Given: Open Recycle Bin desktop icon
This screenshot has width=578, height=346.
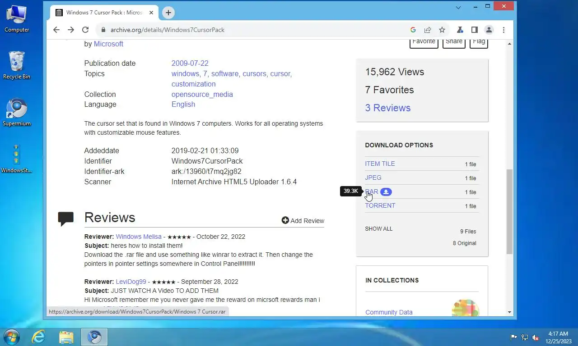Looking at the screenshot, I should 17,65.
